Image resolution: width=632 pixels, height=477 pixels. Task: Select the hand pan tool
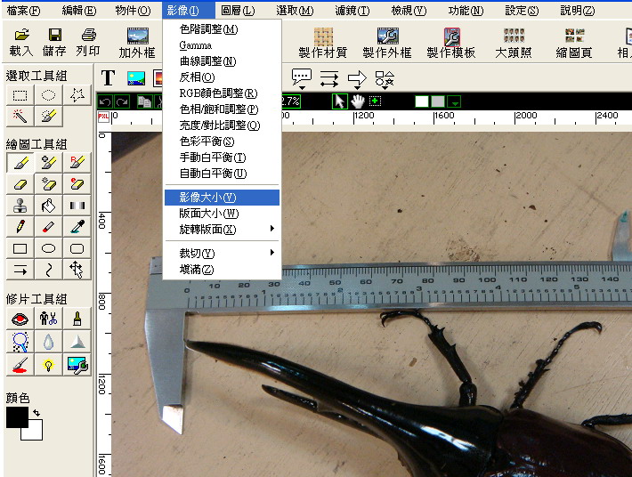pos(357,101)
